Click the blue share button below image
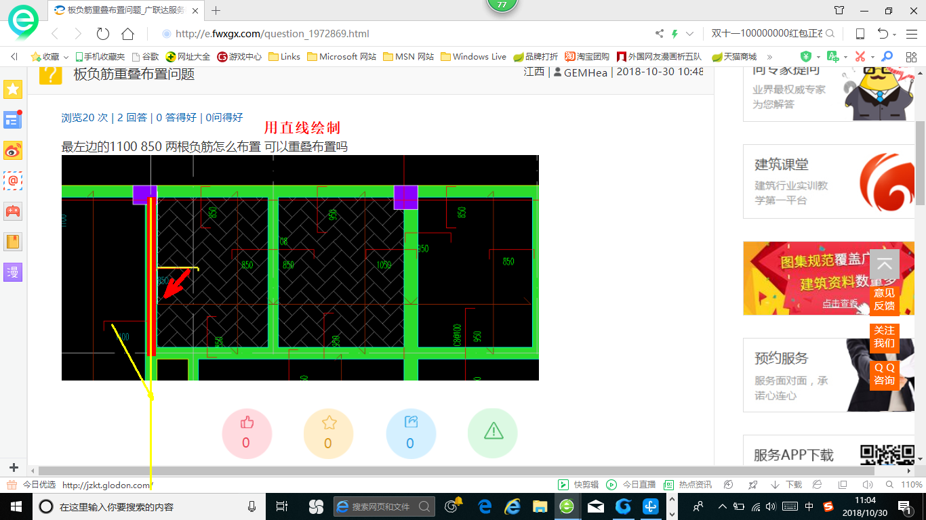926x520 pixels. (411, 433)
